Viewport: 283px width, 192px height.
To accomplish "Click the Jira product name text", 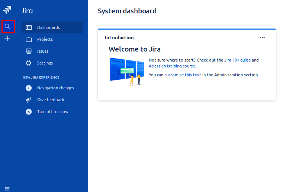I will [x=27, y=11].
